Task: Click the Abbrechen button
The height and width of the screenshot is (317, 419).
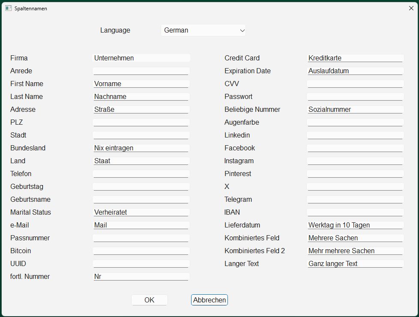Action: click(209, 300)
